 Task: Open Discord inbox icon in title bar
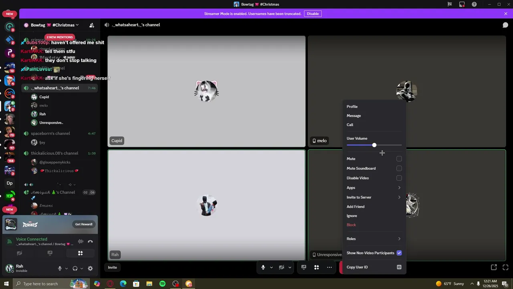(x=462, y=4)
